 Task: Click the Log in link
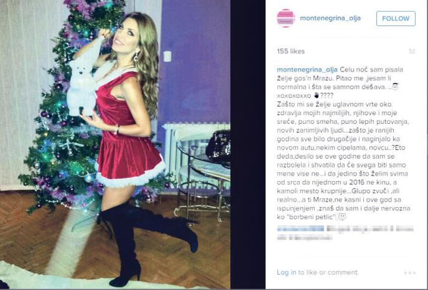(286, 272)
